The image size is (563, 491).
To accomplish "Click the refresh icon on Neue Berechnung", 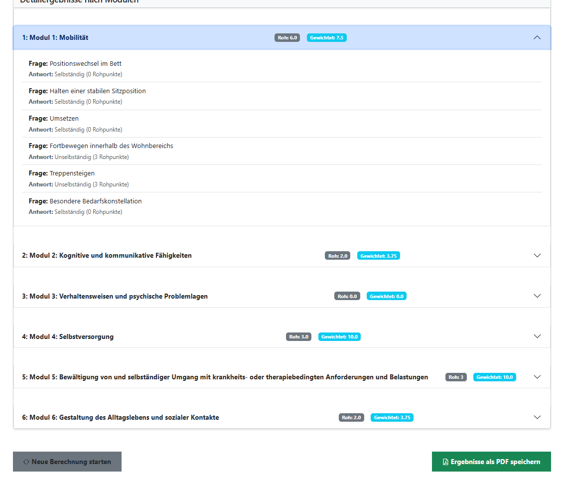I will point(26,462).
